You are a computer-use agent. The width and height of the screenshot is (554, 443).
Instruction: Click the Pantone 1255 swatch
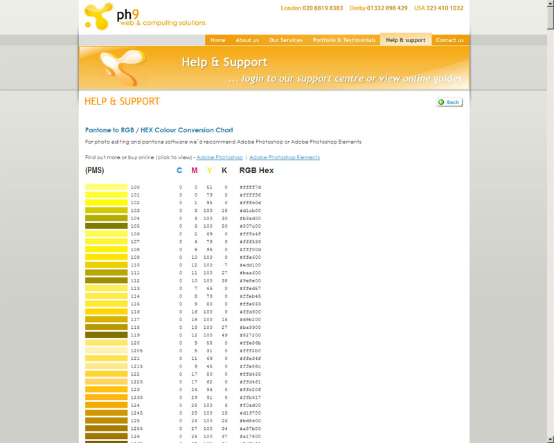pos(106,428)
